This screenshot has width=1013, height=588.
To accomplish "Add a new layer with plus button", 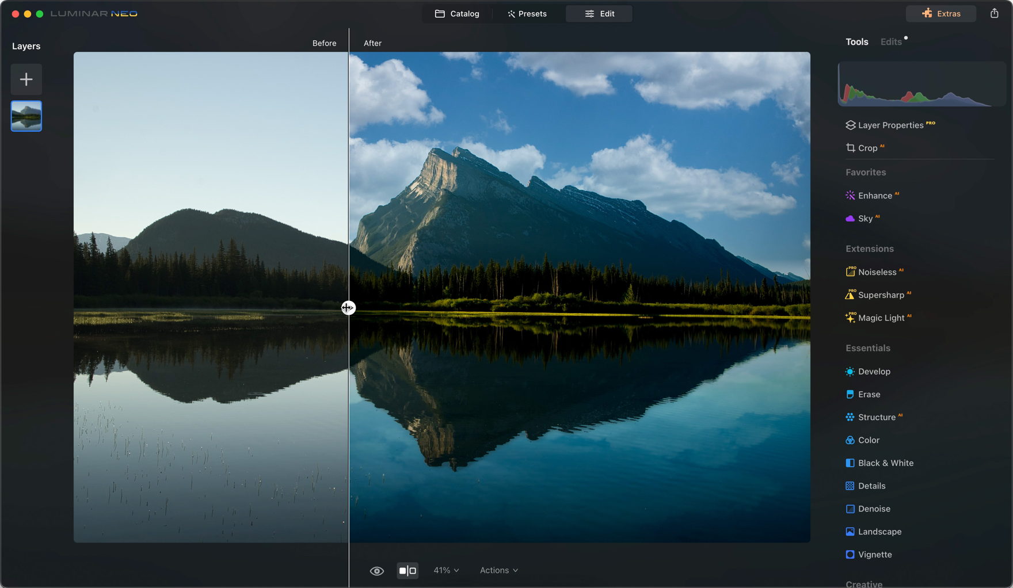I will pyautogui.click(x=26, y=79).
